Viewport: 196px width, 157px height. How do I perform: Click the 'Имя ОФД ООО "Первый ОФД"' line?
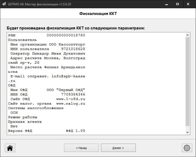pyautogui.click(x=48, y=90)
